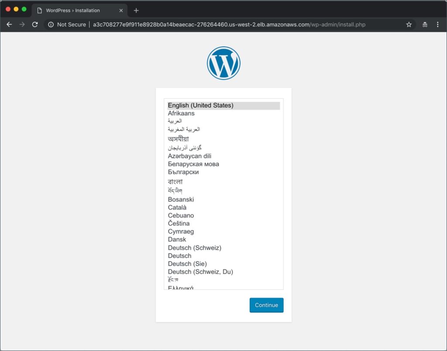Reload the current page
The image size is (447, 351).
coord(35,24)
